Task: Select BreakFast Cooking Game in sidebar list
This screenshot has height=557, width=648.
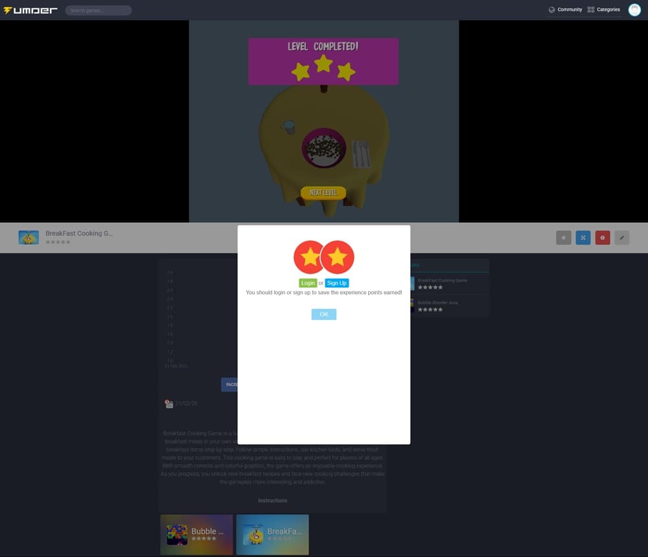Action: coord(442,280)
